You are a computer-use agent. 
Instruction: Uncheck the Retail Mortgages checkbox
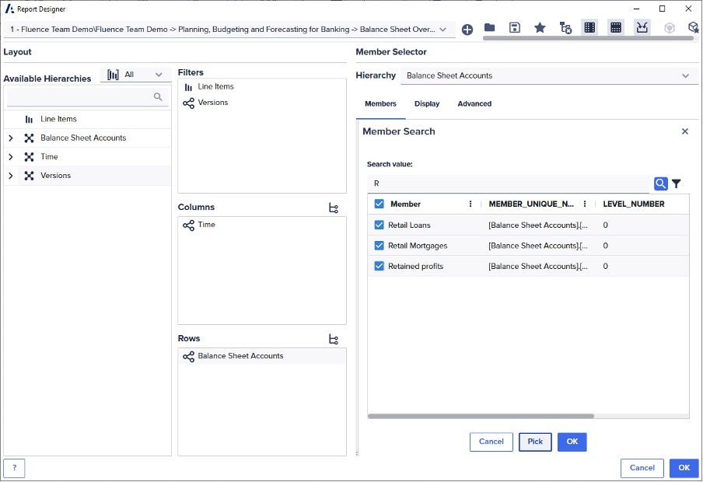point(379,246)
